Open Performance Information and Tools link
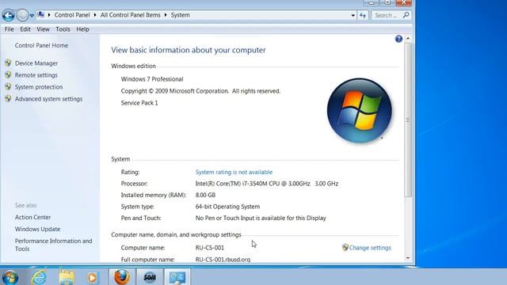This screenshot has height=285, width=507. [53, 245]
